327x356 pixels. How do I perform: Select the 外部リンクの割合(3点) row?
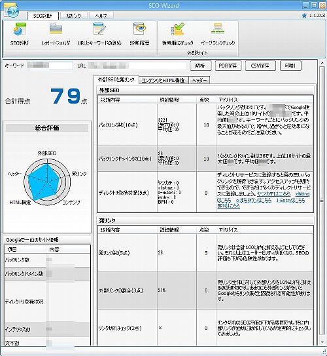pos(205,290)
